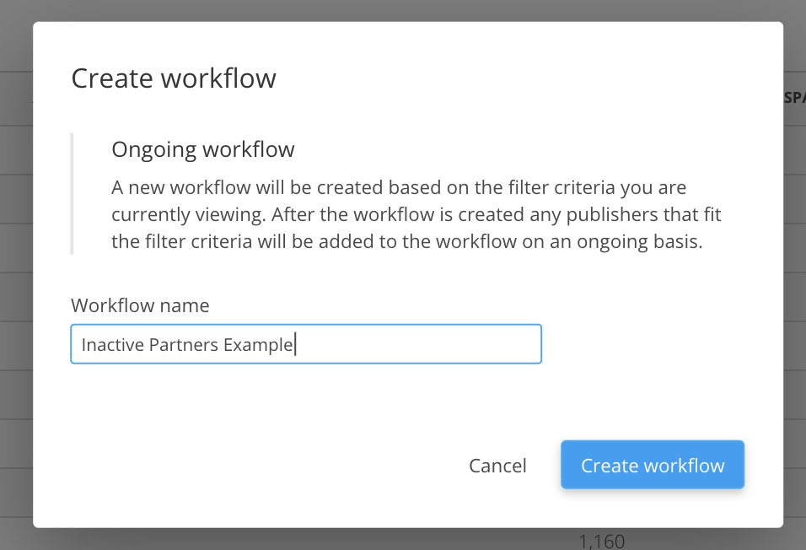The height and width of the screenshot is (550, 806).
Task: Click the word "Inactive" in the name field
Action: 110,345
